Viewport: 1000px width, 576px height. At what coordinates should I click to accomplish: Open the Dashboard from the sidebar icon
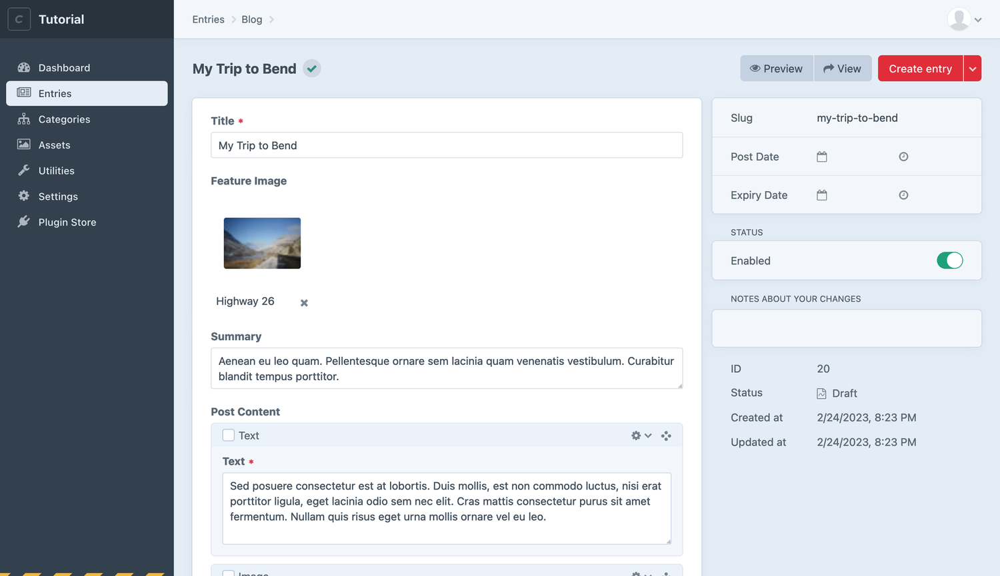pos(24,67)
